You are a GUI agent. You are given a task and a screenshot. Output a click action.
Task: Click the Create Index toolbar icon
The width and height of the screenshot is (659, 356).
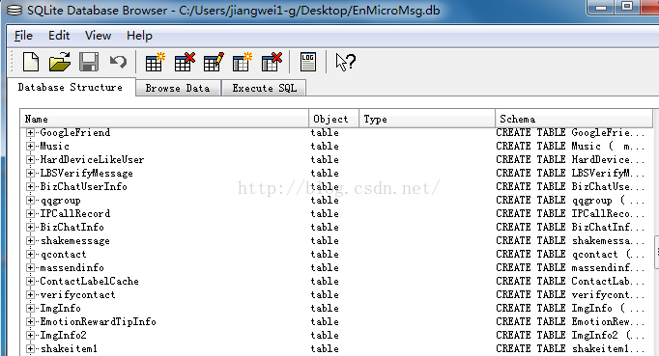coord(243,62)
